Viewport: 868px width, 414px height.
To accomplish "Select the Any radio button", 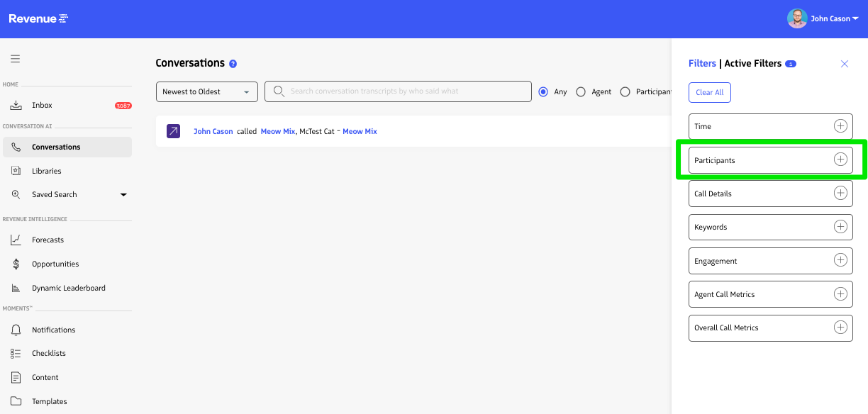I will coord(544,91).
